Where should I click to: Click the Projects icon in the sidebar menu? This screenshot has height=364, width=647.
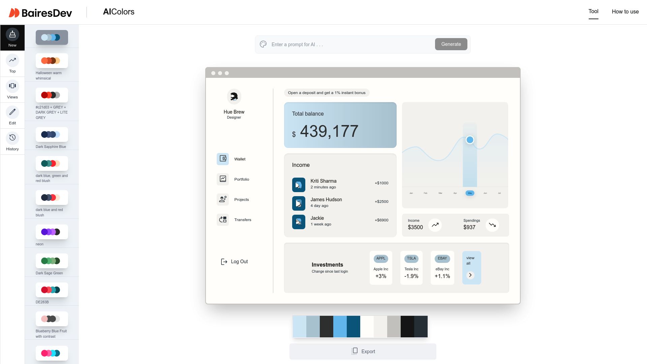222,199
